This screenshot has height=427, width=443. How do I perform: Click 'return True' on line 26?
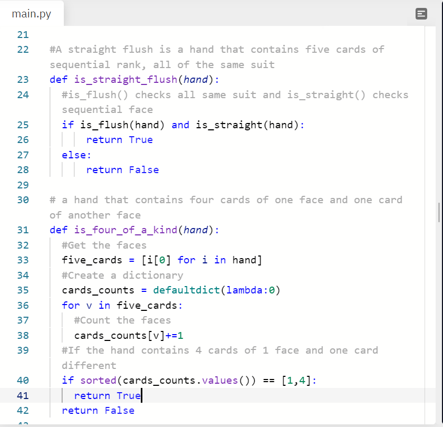click(x=119, y=140)
